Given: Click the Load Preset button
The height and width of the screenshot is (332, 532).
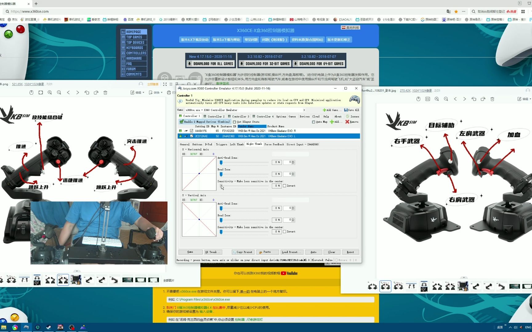Looking at the screenshot, I should pos(292,252).
